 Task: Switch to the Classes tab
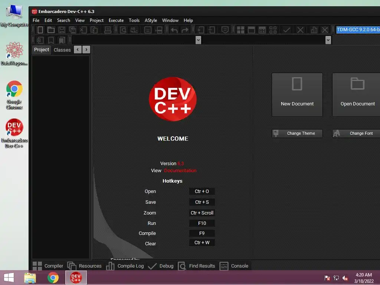pyautogui.click(x=62, y=50)
